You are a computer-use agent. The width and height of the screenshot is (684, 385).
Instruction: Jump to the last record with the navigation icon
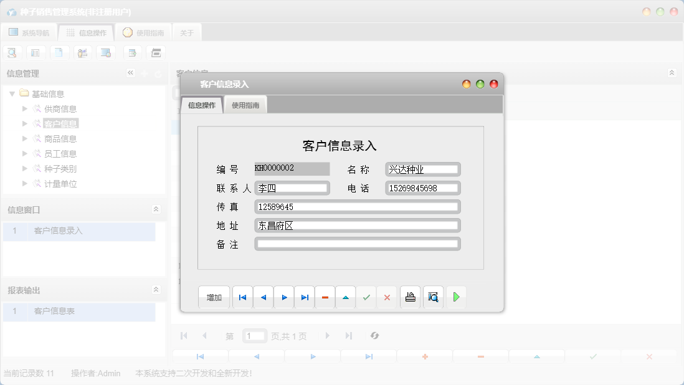305,297
